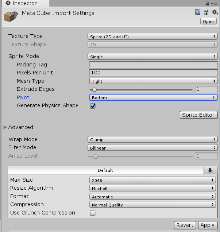Open the help reference book icon
Image resolution: width=220 pixels, height=232 pixels.
click(x=198, y=12)
